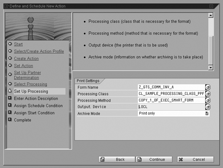
Task: Open value help for Processing Class field
Action: pos(207,94)
